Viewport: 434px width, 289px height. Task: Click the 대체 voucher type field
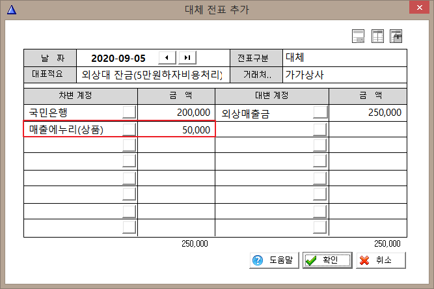click(345, 58)
